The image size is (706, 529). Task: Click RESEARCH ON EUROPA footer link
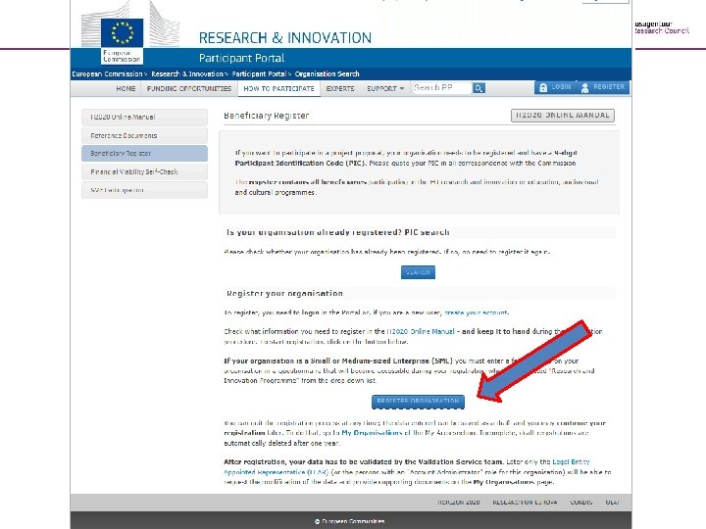point(525,503)
